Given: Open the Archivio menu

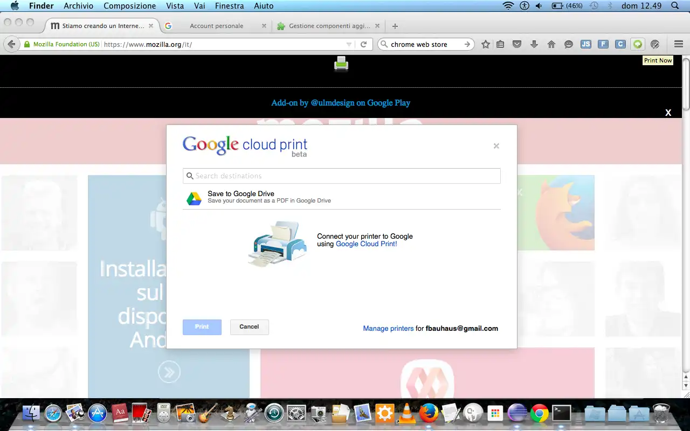Looking at the screenshot, I should (78, 6).
